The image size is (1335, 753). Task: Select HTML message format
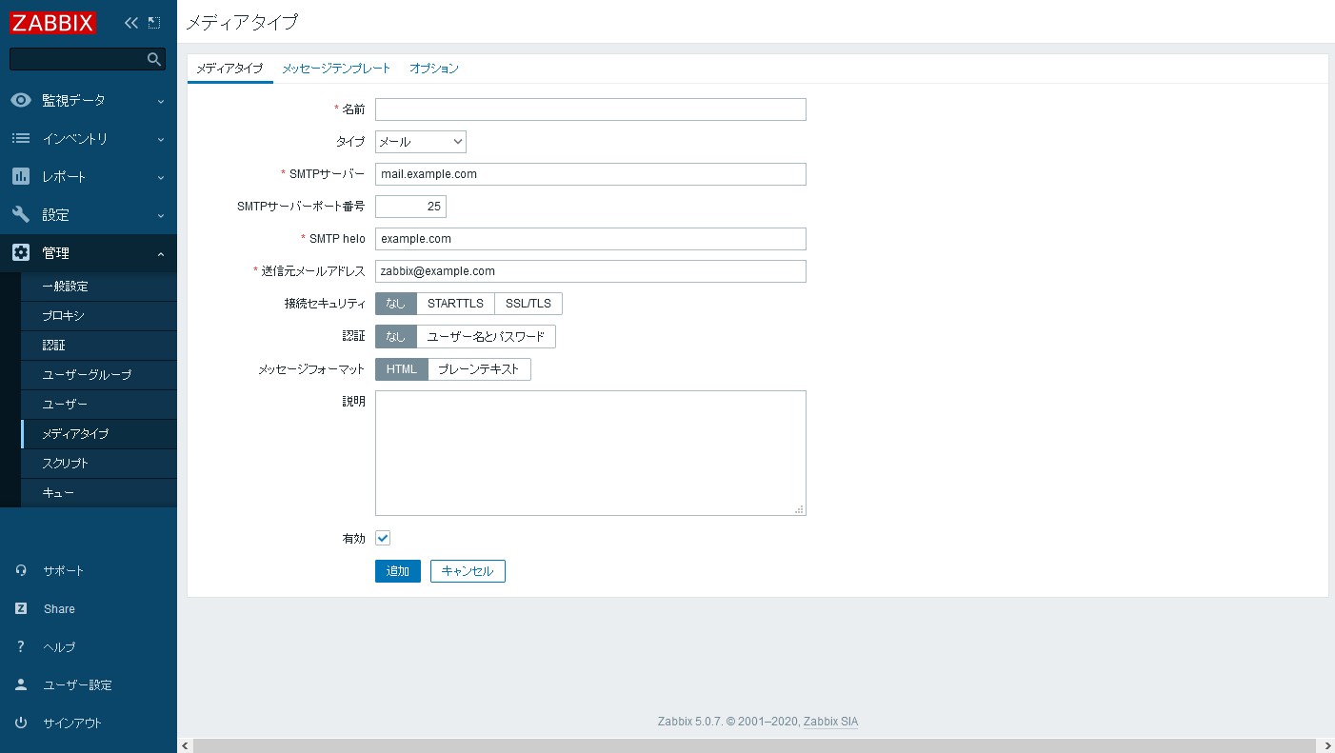click(x=402, y=368)
